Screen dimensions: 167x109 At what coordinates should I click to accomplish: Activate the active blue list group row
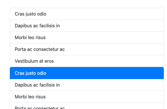[87, 73]
